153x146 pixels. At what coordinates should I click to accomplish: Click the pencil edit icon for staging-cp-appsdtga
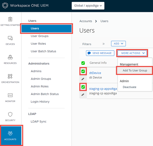[x=83, y=95]
